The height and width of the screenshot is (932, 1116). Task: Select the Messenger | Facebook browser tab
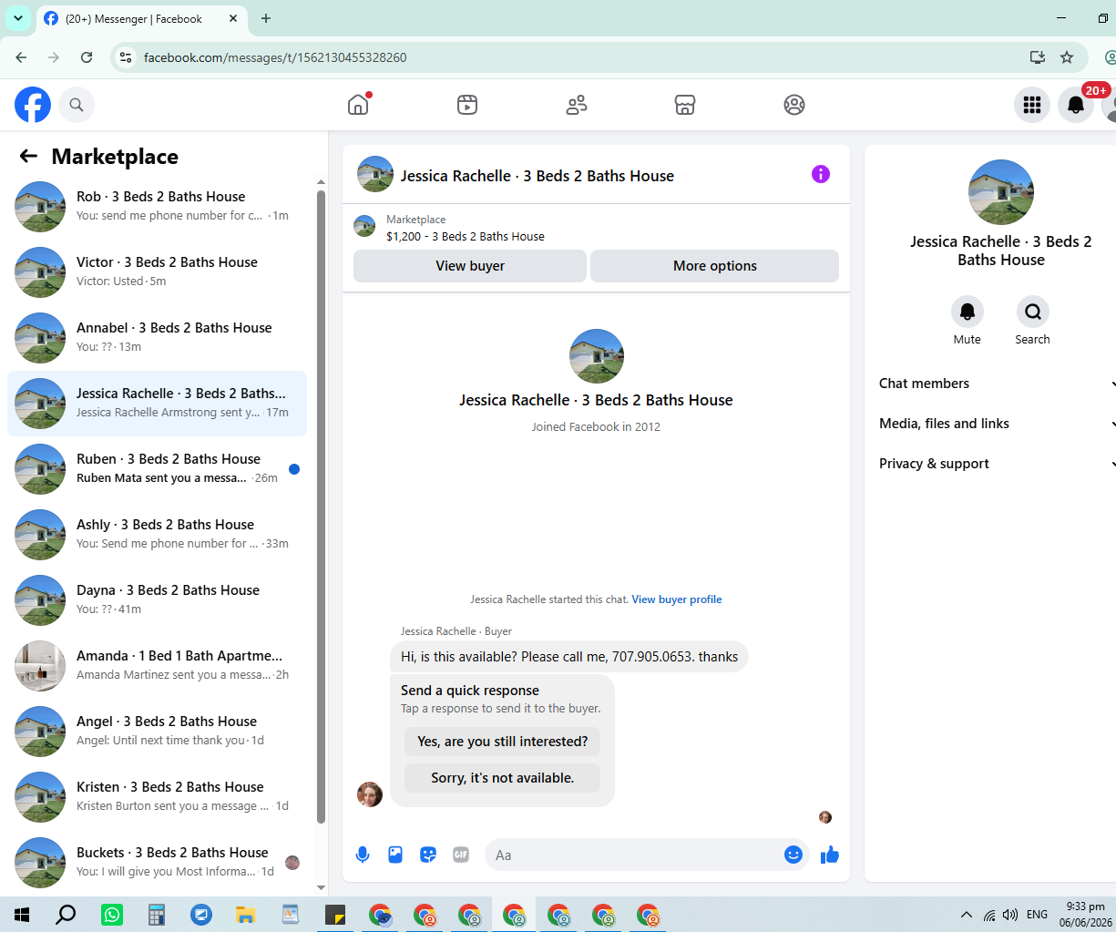(x=142, y=18)
